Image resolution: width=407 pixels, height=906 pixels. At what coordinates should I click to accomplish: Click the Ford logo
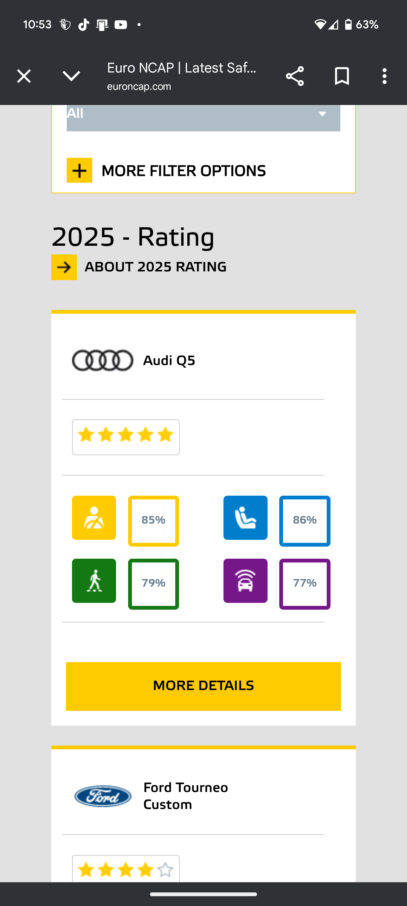click(x=103, y=796)
